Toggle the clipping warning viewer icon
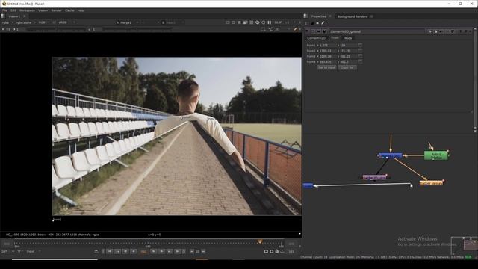478x269 pixels. point(227,22)
